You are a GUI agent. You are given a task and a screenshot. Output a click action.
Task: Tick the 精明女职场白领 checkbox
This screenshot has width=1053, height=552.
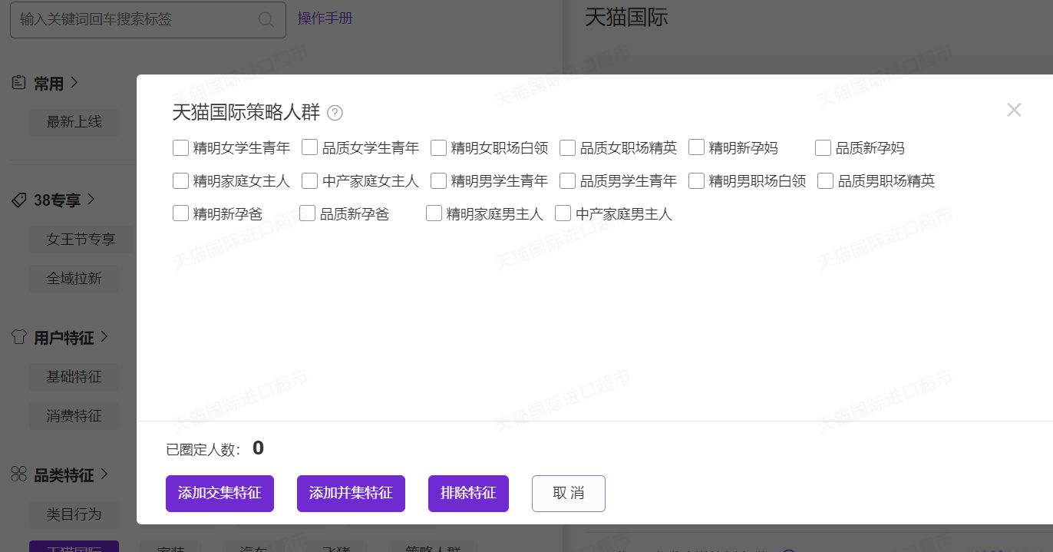click(438, 147)
